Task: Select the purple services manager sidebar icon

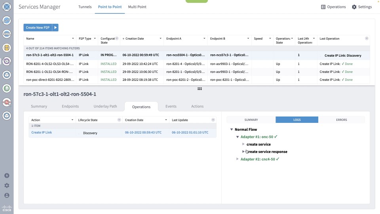Action: (x=7, y=61)
